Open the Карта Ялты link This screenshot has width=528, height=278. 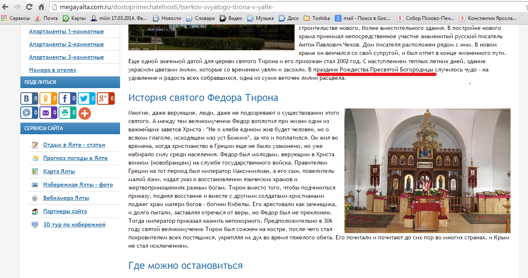click(59, 172)
